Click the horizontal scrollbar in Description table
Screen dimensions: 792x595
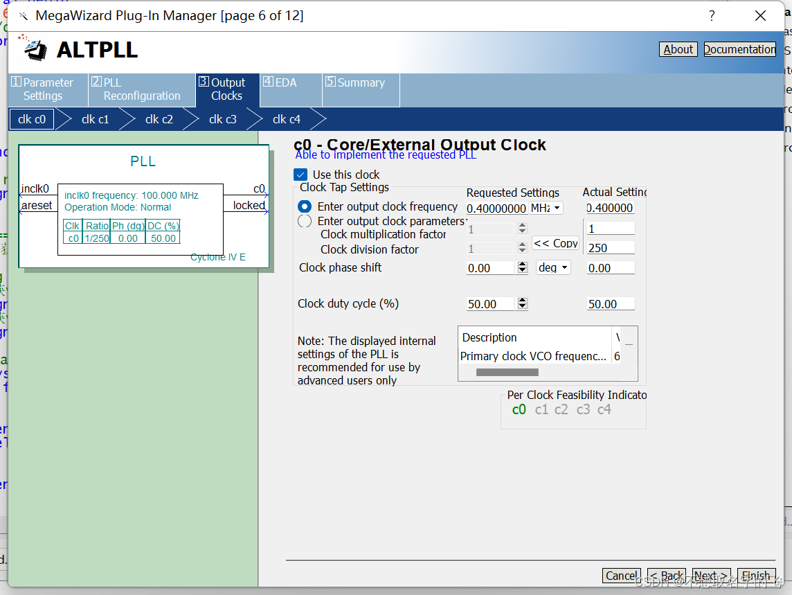pyautogui.click(x=507, y=373)
